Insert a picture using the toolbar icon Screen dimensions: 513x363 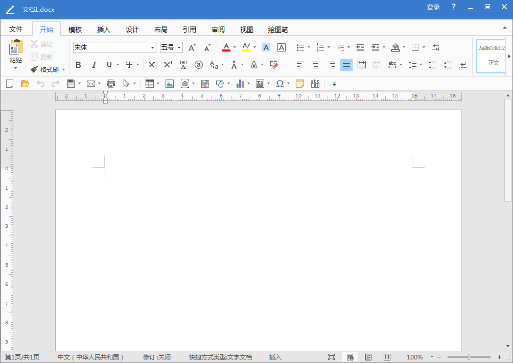[169, 83]
